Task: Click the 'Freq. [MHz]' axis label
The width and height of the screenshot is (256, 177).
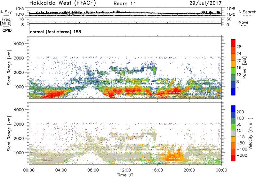Action: (6, 21)
